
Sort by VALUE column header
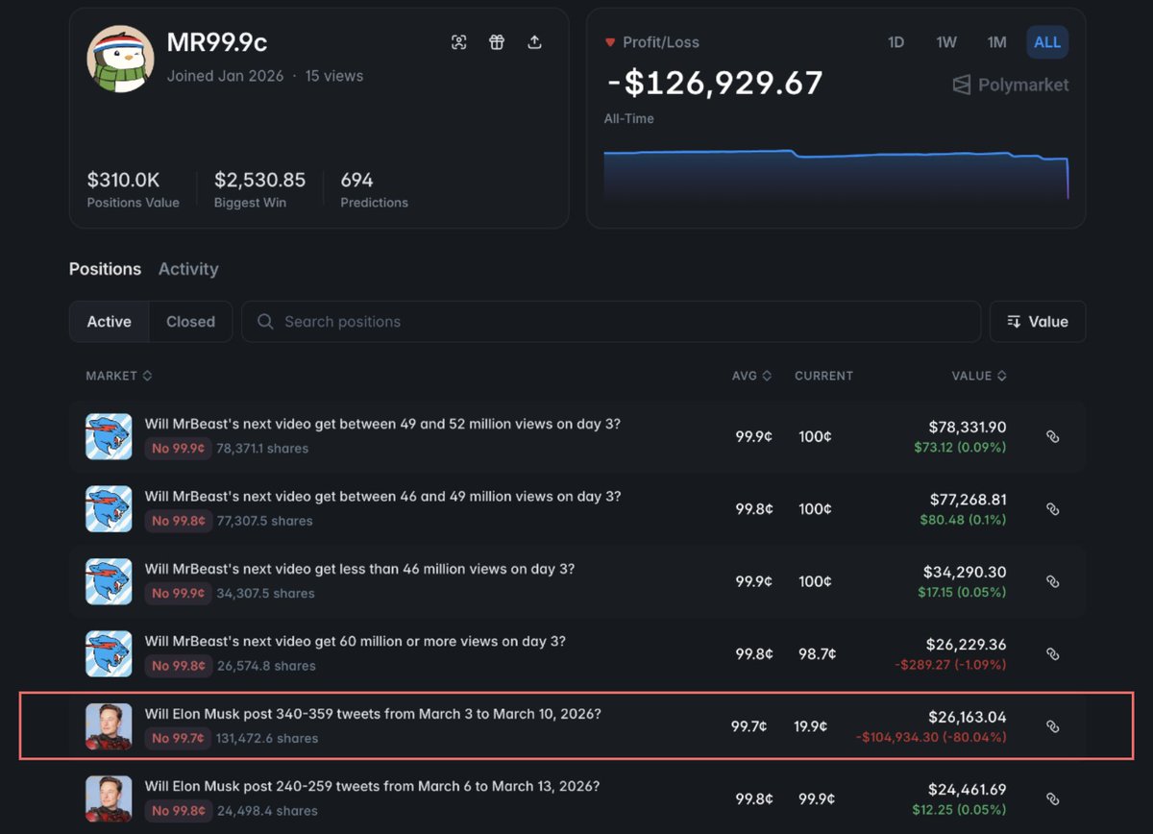tap(979, 376)
